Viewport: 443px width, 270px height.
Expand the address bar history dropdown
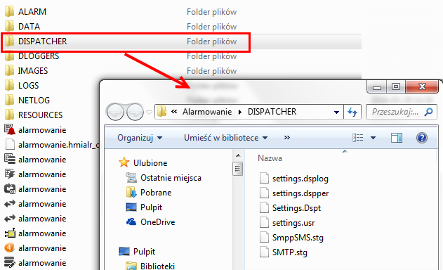[336, 112]
